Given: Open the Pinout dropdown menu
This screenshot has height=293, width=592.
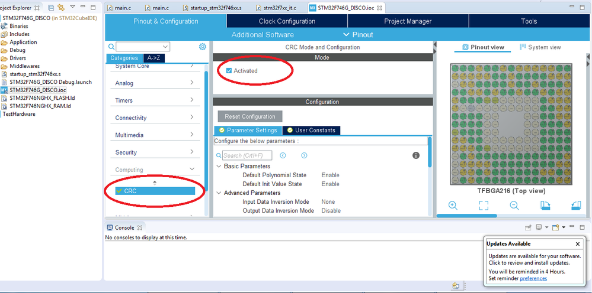Looking at the screenshot, I should 358,35.
